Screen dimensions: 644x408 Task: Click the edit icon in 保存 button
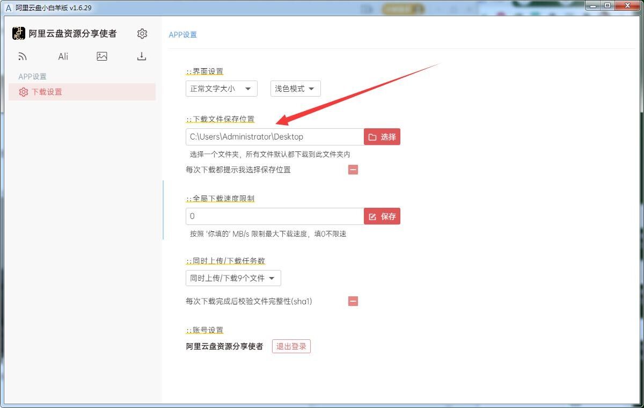point(372,216)
